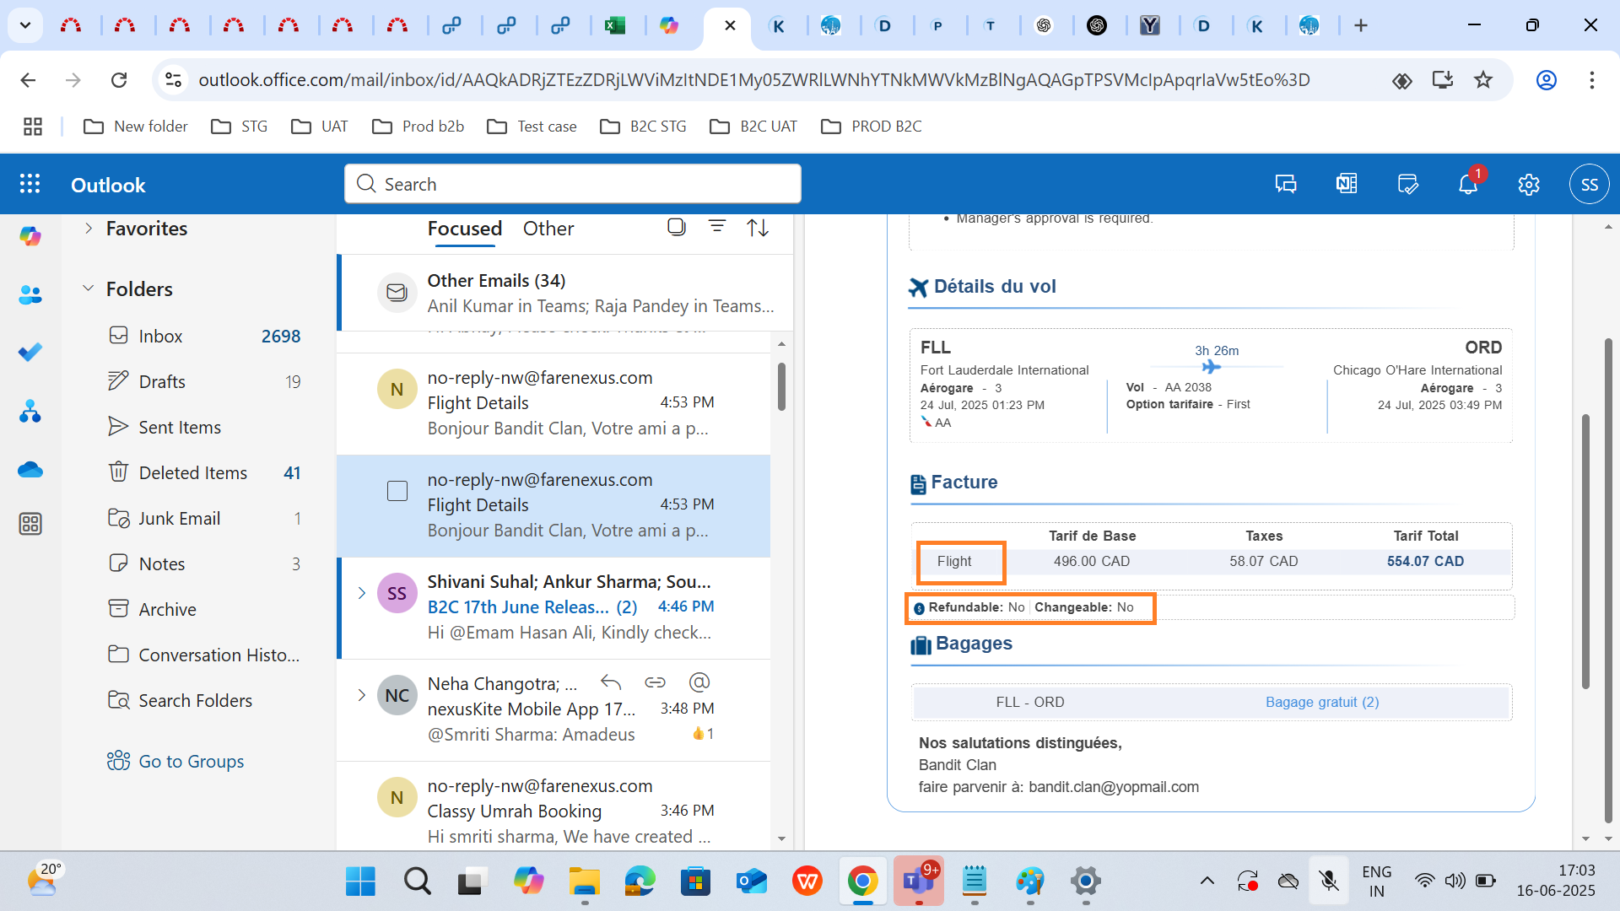
Task: Click Bagage gratuit (2) link
Action: click(1322, 702)
